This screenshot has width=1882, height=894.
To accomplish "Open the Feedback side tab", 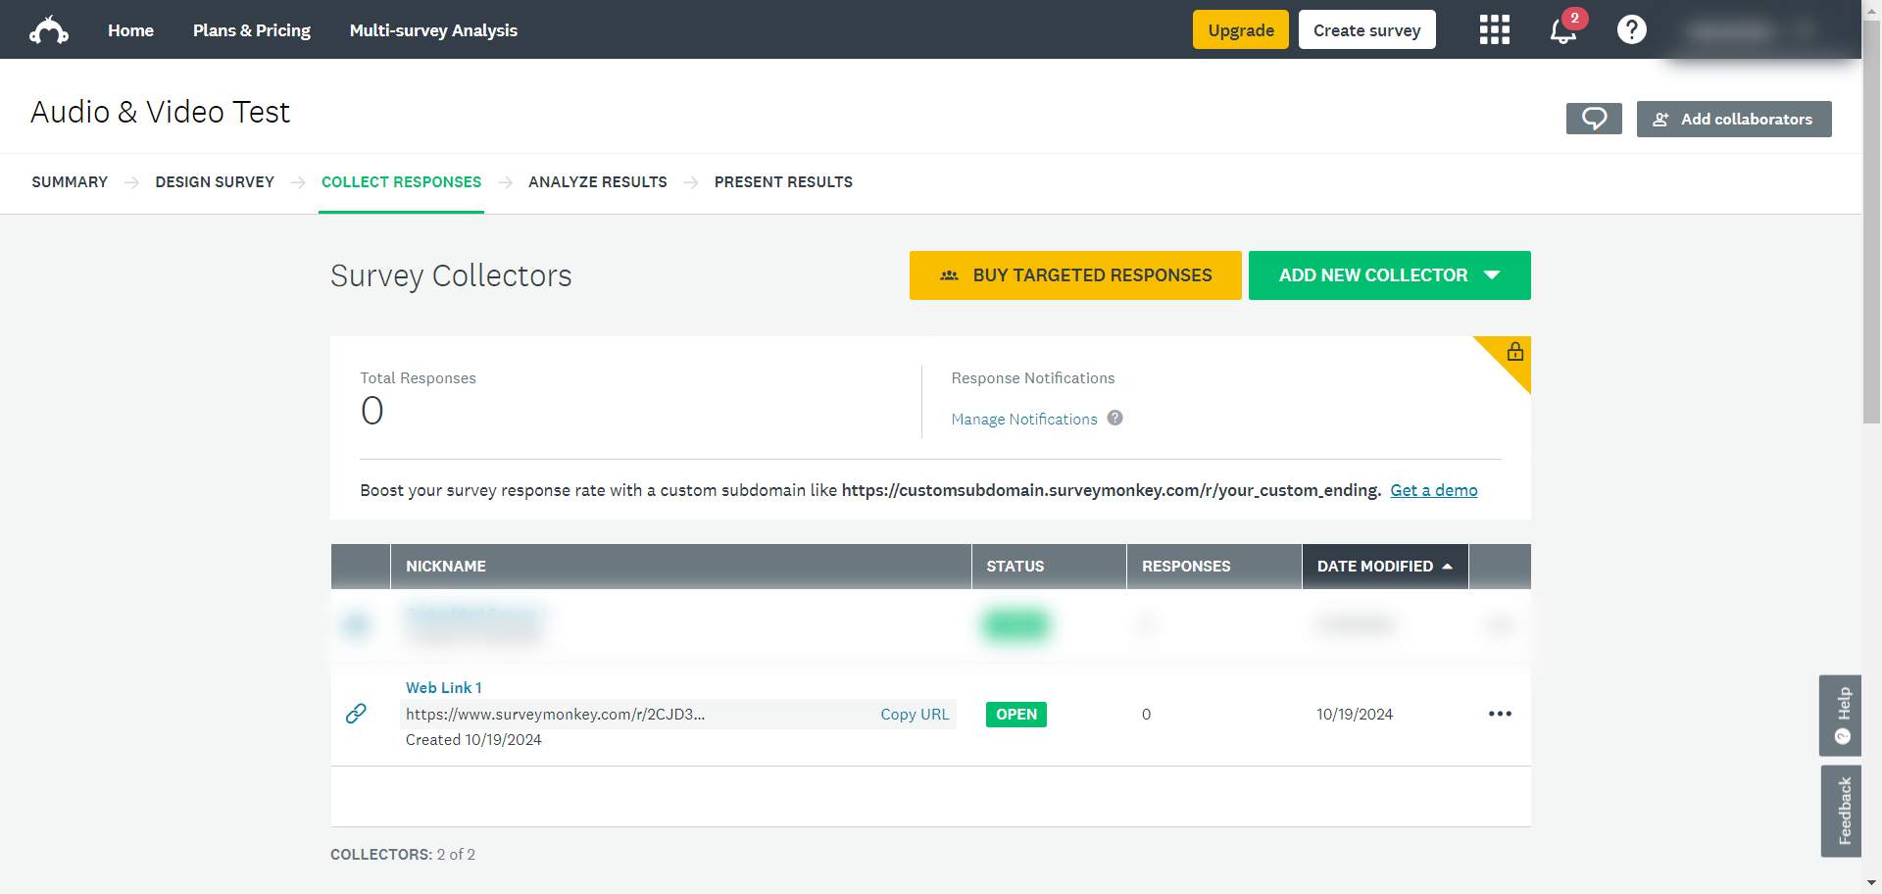I will click(x=1842, y=811).
